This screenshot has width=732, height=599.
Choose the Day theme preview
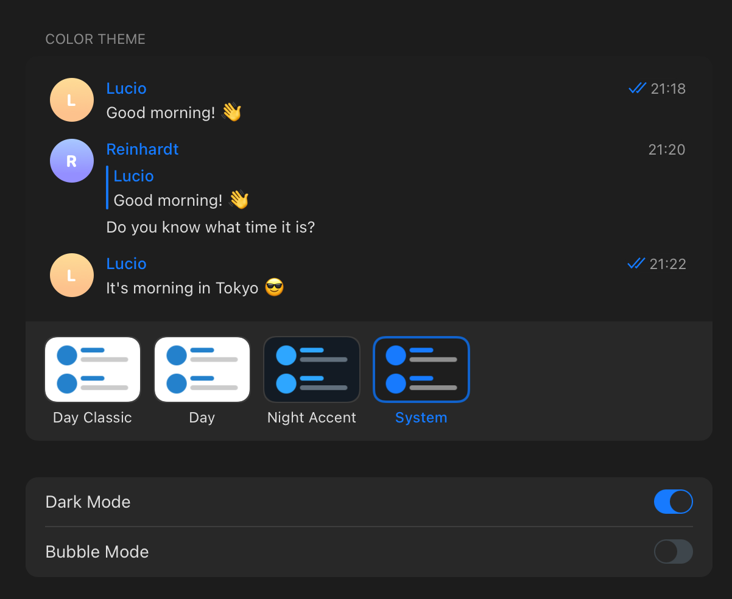202,370
